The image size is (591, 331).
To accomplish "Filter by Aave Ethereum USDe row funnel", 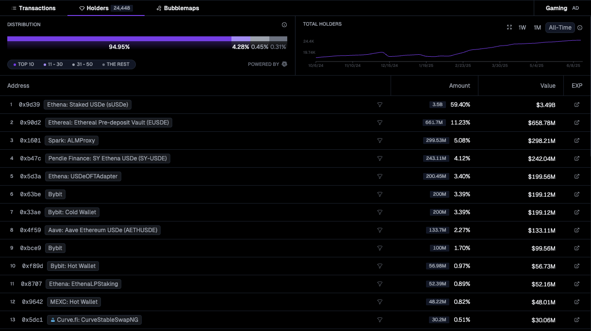I will tap(380, 230).
